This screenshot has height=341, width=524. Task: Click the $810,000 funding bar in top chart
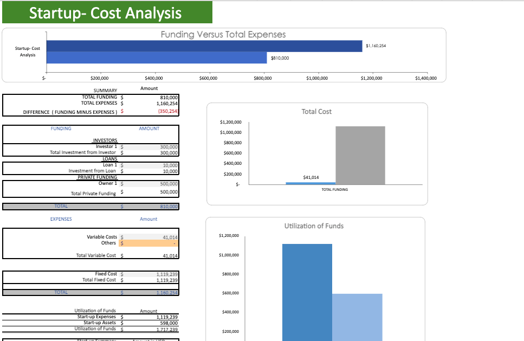(x=157, y=57)
